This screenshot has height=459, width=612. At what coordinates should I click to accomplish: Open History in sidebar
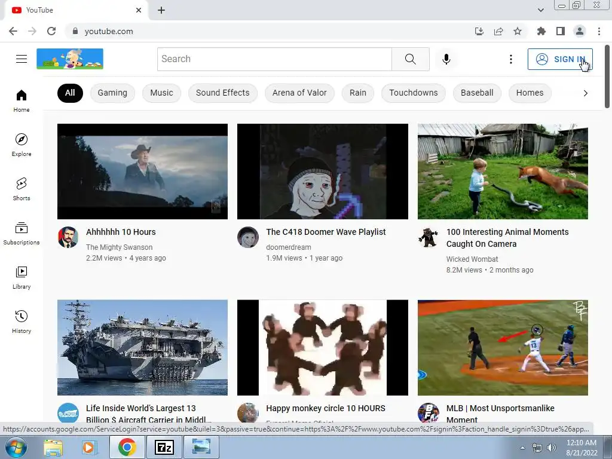[22, 322]
